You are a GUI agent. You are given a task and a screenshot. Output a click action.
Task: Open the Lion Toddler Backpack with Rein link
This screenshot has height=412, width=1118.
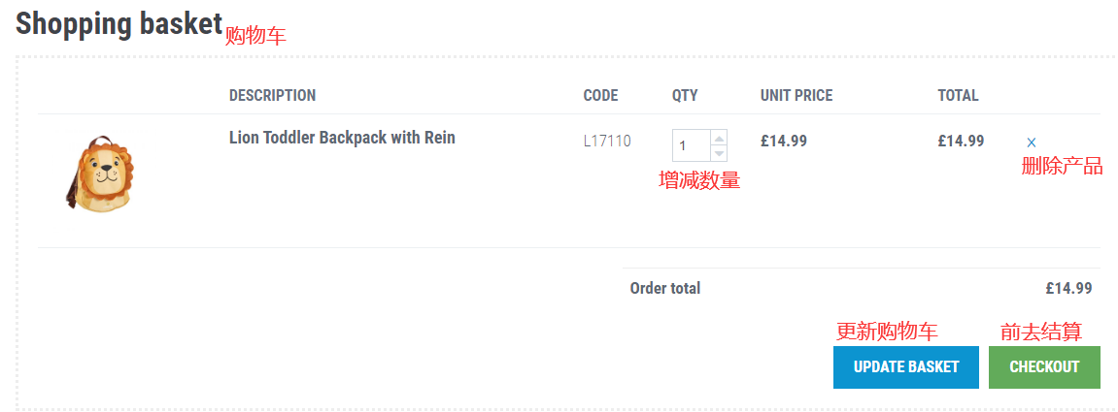tap(342, 138)
